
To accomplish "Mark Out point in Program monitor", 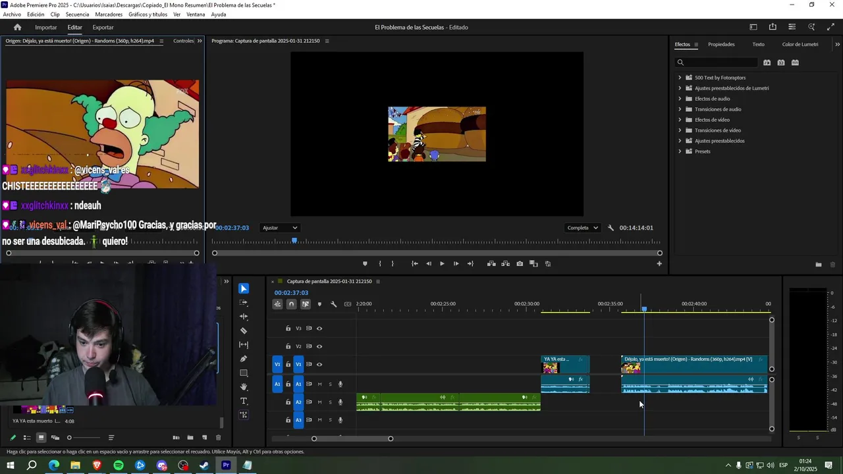I will point(393,264).
